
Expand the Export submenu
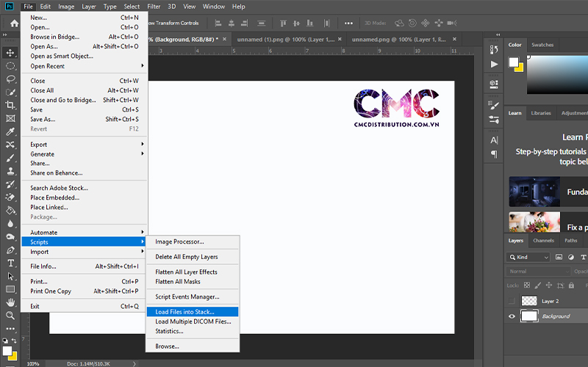[85, 144]
